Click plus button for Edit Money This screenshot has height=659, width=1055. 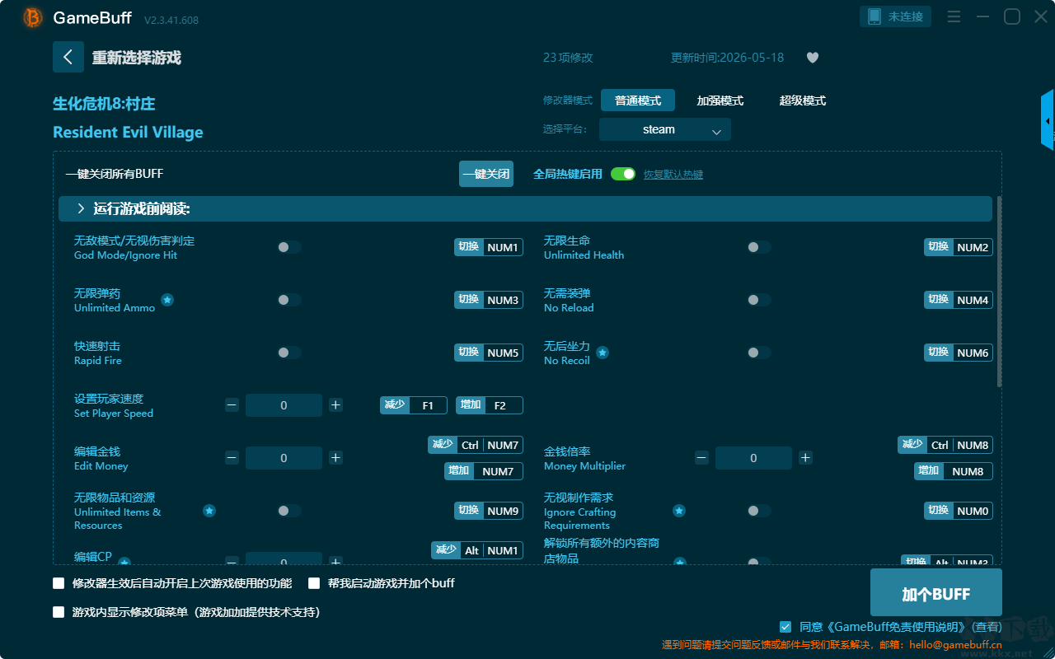(x=335, y=458)
